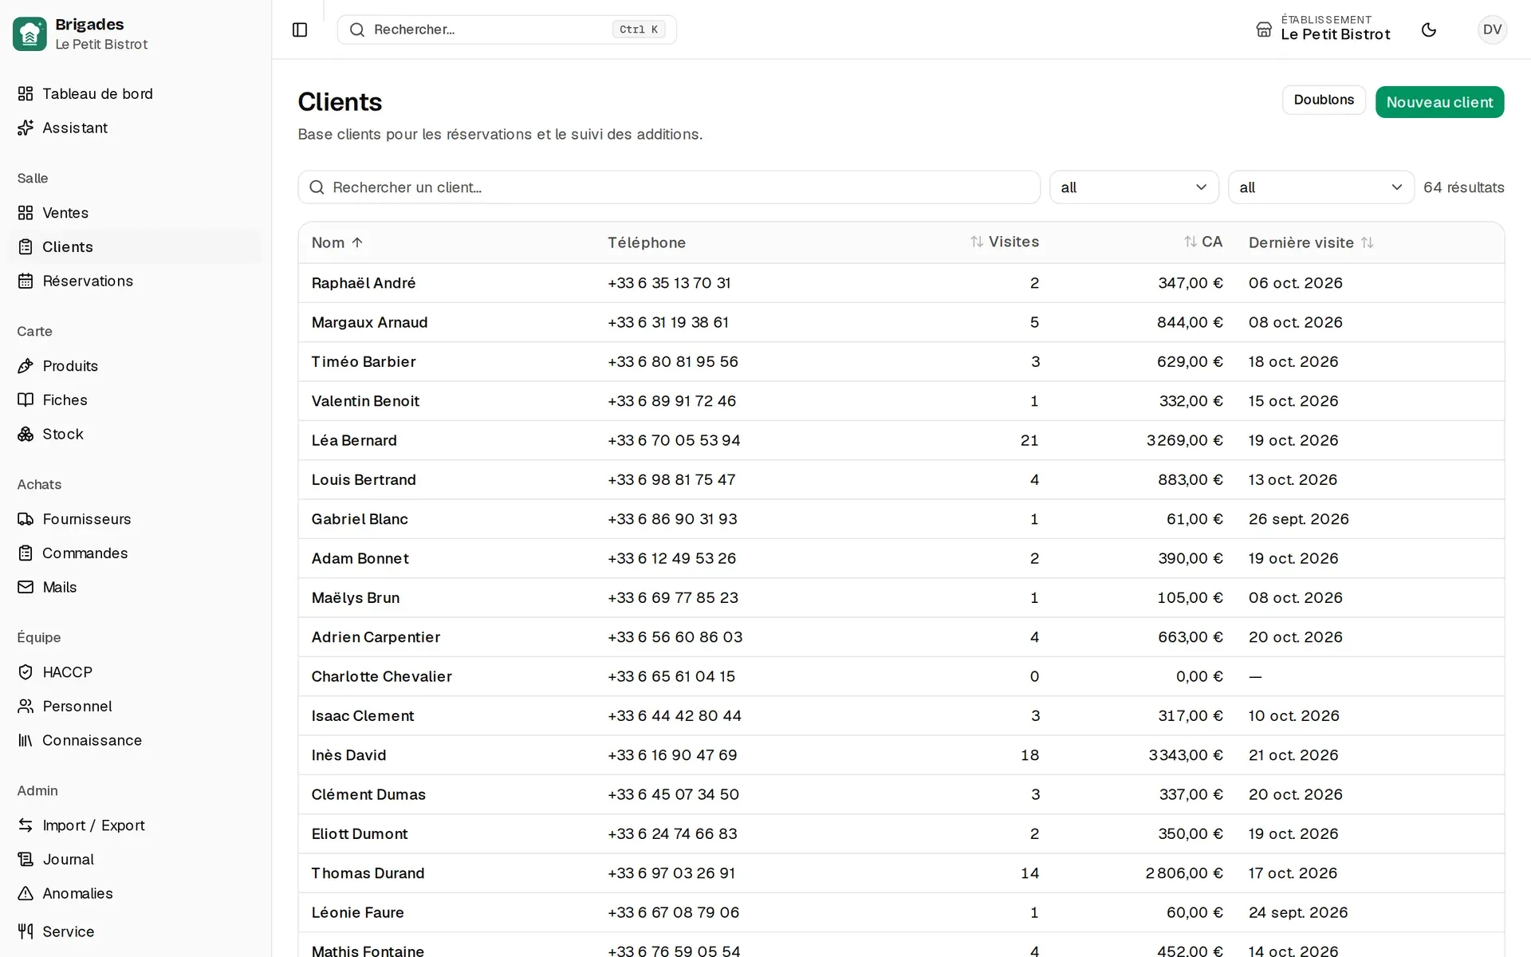This screenshot has width=1531, height=957.
Task: Open Produits in the Carte group
Action: tap(136, 366)
